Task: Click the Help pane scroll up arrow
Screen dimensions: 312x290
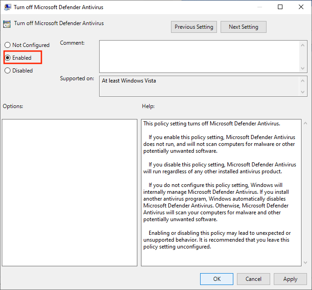Action: point(306,124)
